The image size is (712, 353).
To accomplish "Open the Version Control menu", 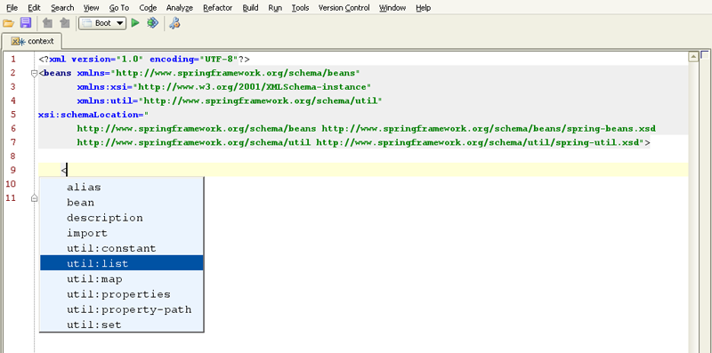I will pyautogui.click(x=344, y=8).
